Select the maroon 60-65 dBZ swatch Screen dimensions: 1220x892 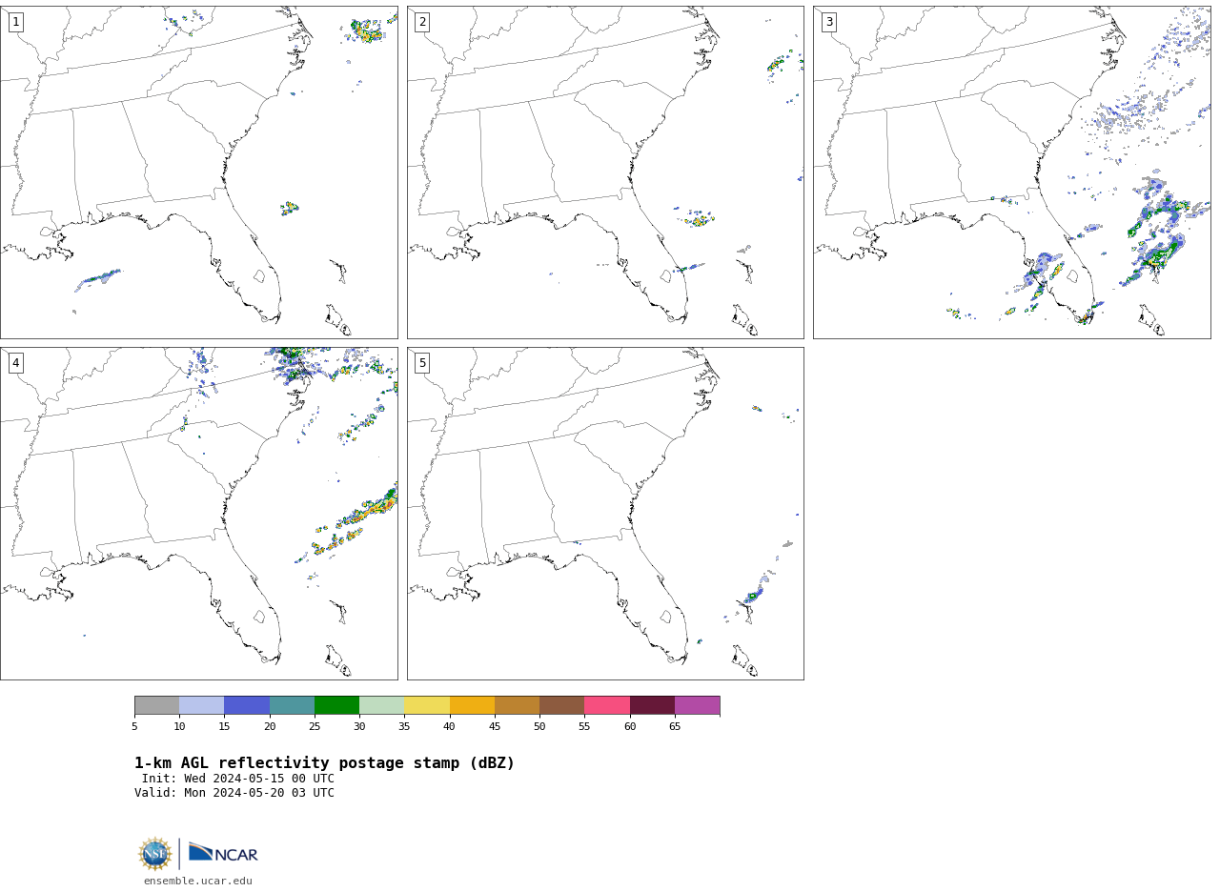(652, 705)
